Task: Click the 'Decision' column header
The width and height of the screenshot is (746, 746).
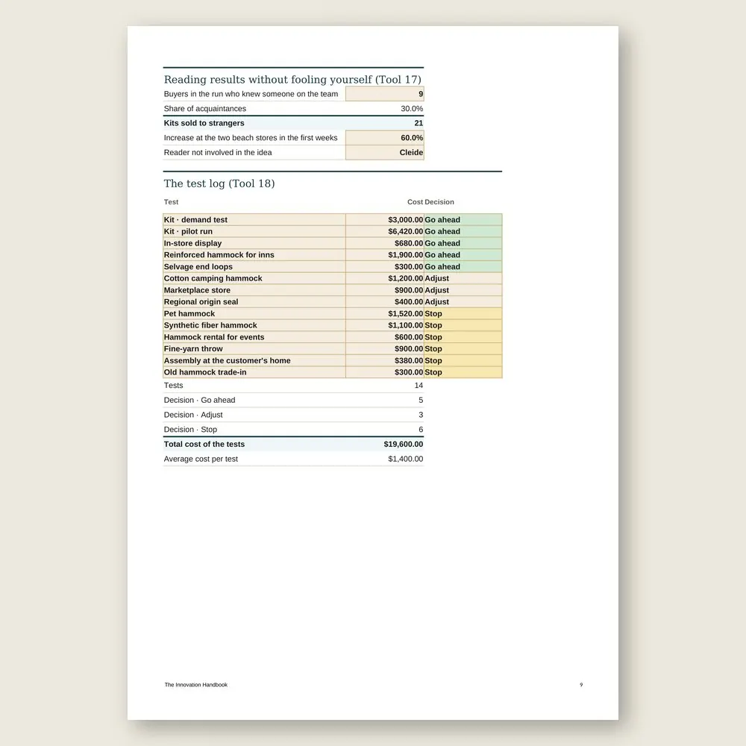Action: tap(439, 201)
